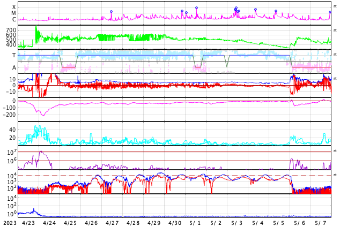340x227 pixels.
Task: Click the 40 label on the cyan plot axis
Action: click(x=12, y=130)
